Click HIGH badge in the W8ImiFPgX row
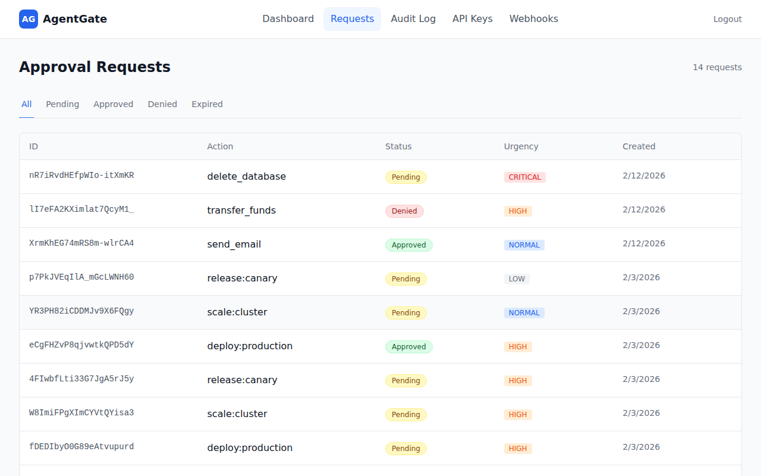This screenshot has height=476, width=761. 518,415
